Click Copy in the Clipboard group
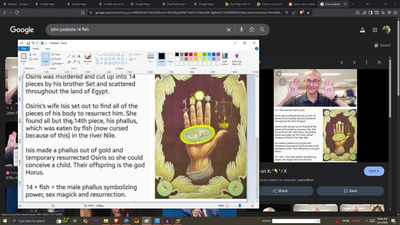 [x=33, y=59]
